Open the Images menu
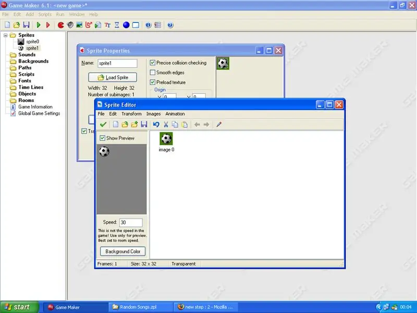The image size is (417, 313). click(153, 114)
